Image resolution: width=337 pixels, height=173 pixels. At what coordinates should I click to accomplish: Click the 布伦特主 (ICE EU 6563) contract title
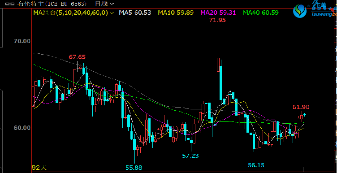[x=52, y=4]
